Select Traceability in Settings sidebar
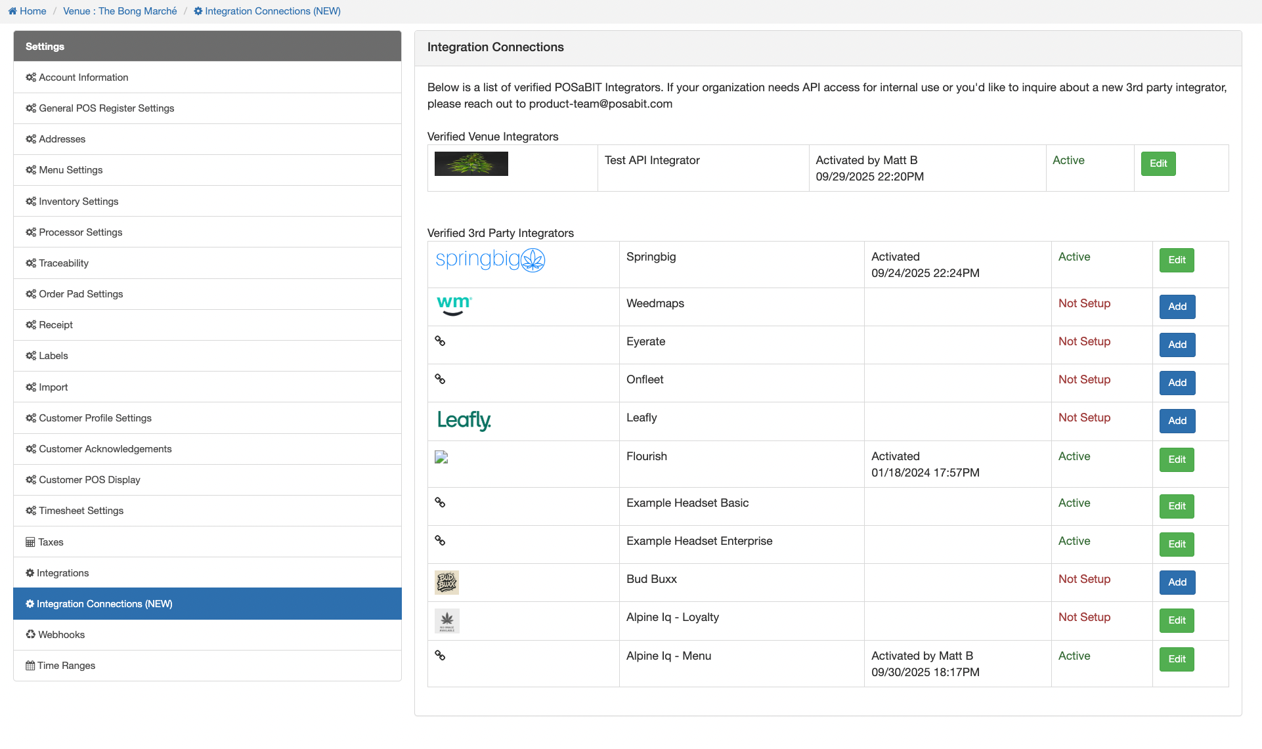Screen dimensions: 1262x749 [x=63, y=263]
